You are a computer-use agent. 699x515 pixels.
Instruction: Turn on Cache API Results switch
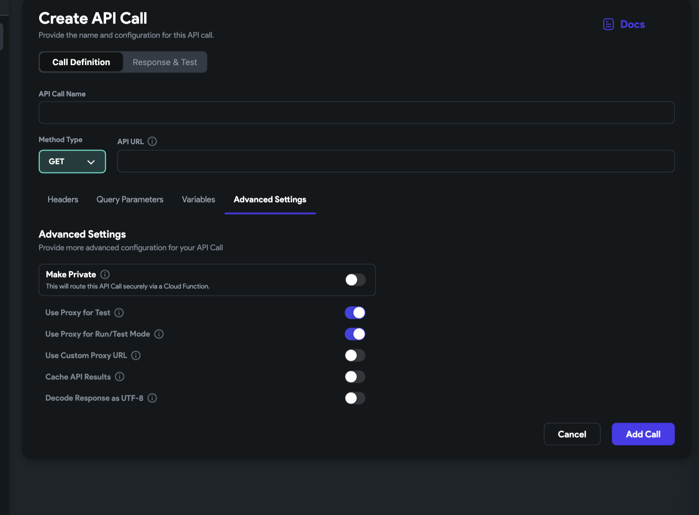(355, 377)
